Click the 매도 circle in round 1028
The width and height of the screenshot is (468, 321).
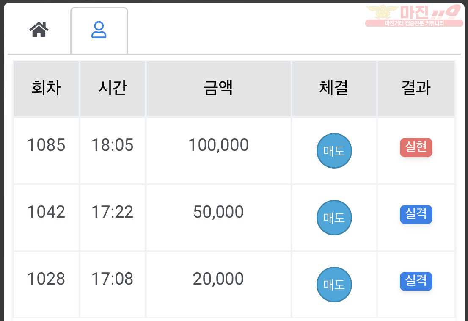(x=334, y=285)
